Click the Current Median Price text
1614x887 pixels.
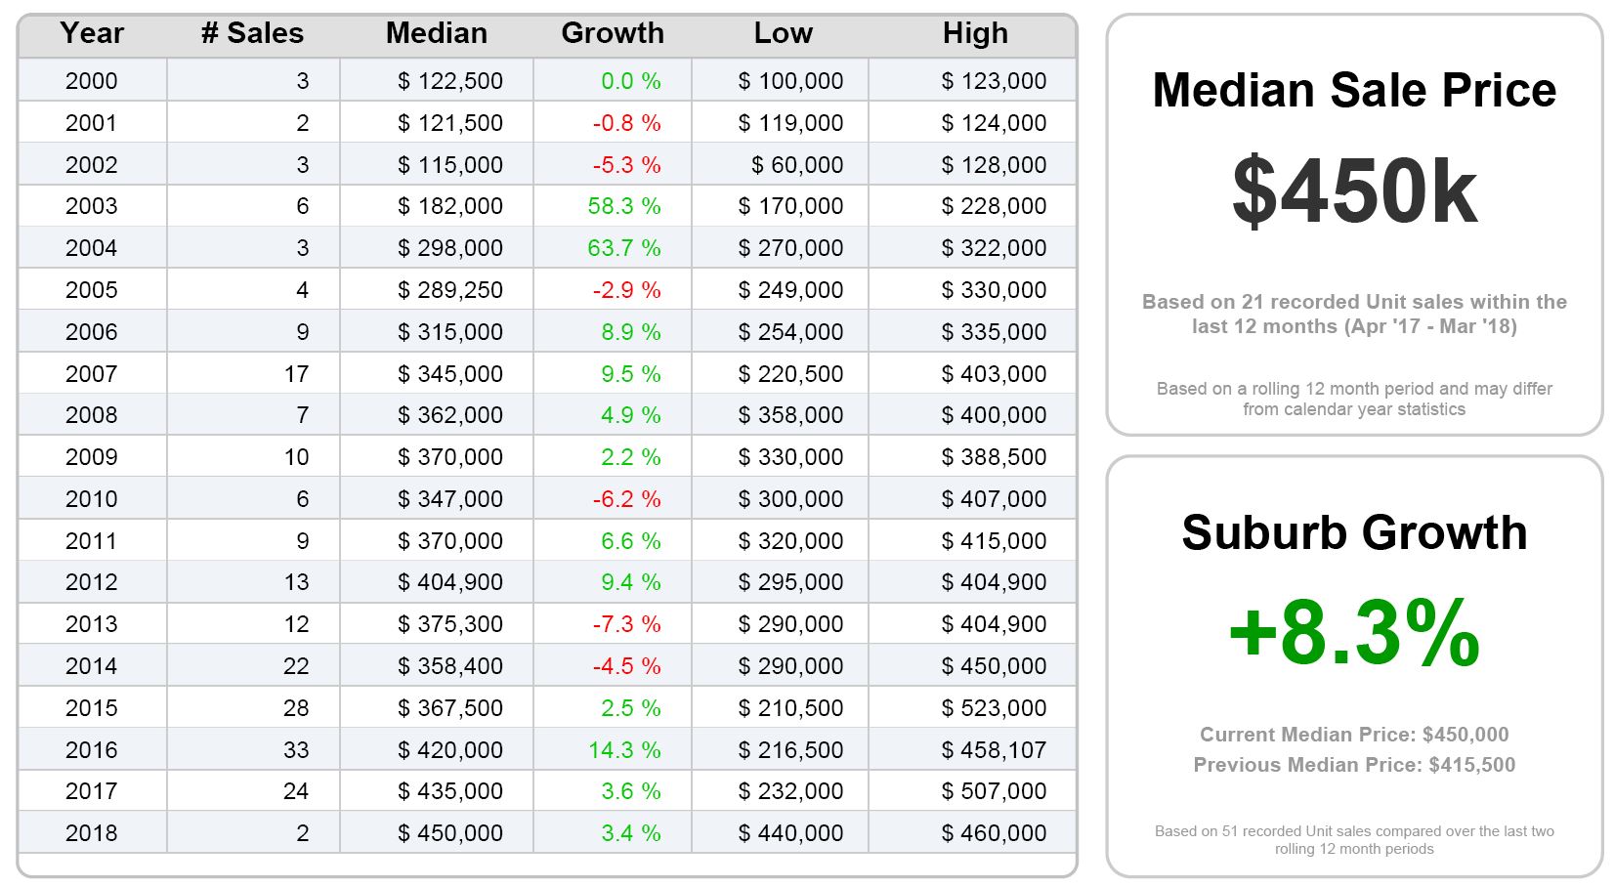coord(1353,735)
